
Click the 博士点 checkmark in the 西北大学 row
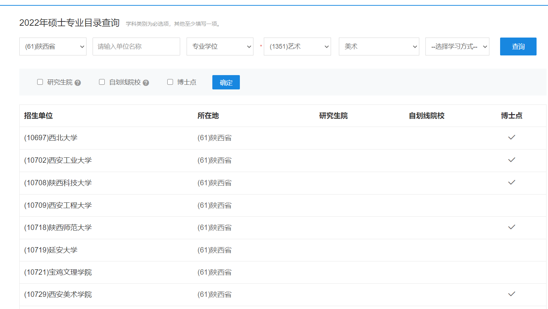point(512,137)
